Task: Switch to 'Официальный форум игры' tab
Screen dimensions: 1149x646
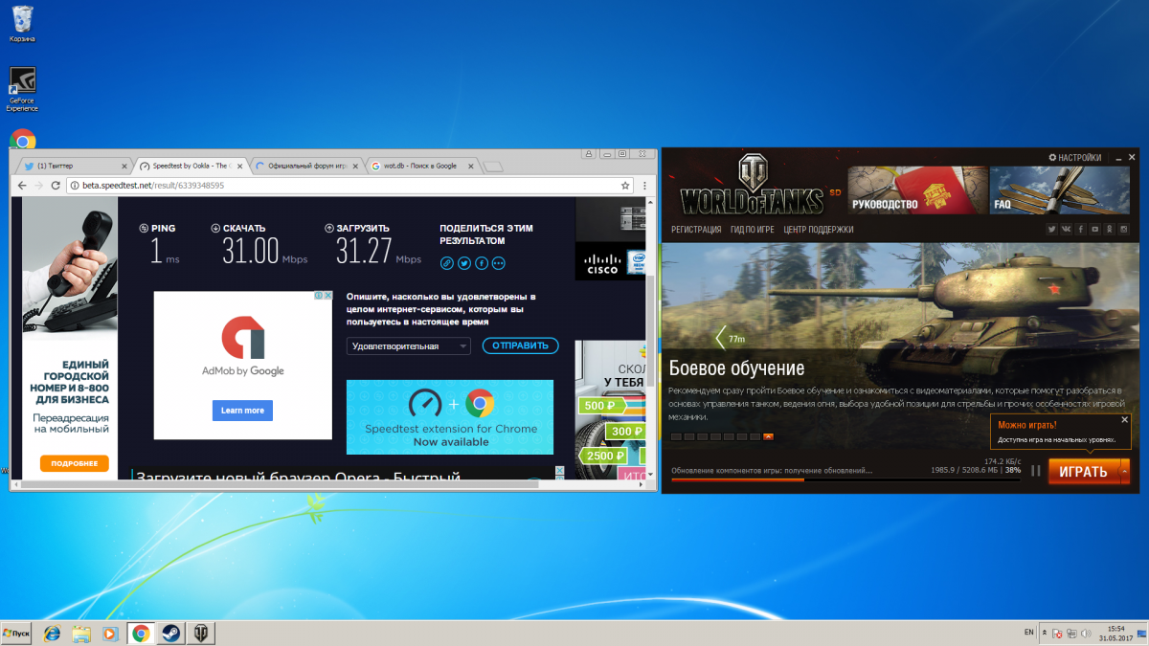Action: pos(308,166)
